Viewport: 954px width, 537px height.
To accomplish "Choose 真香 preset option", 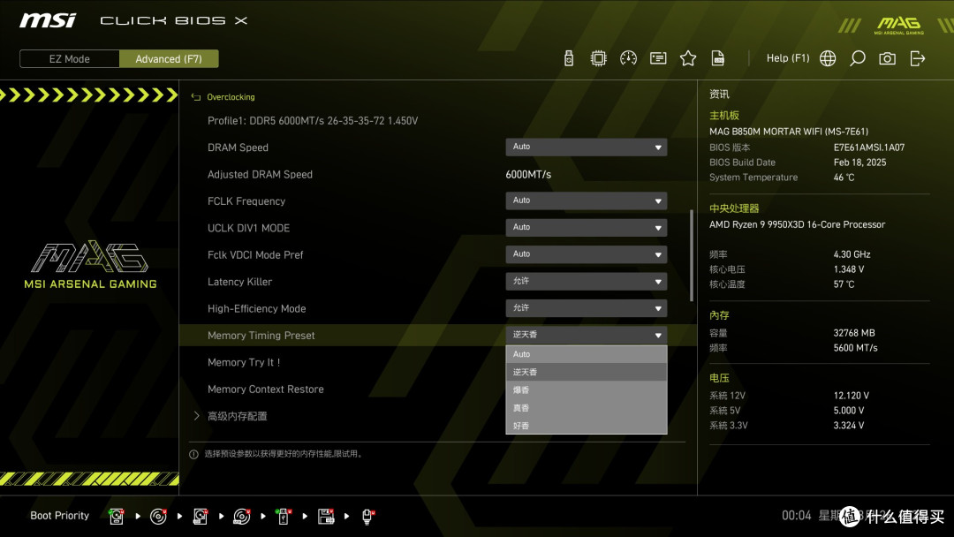I will click(x=586, y=408).
